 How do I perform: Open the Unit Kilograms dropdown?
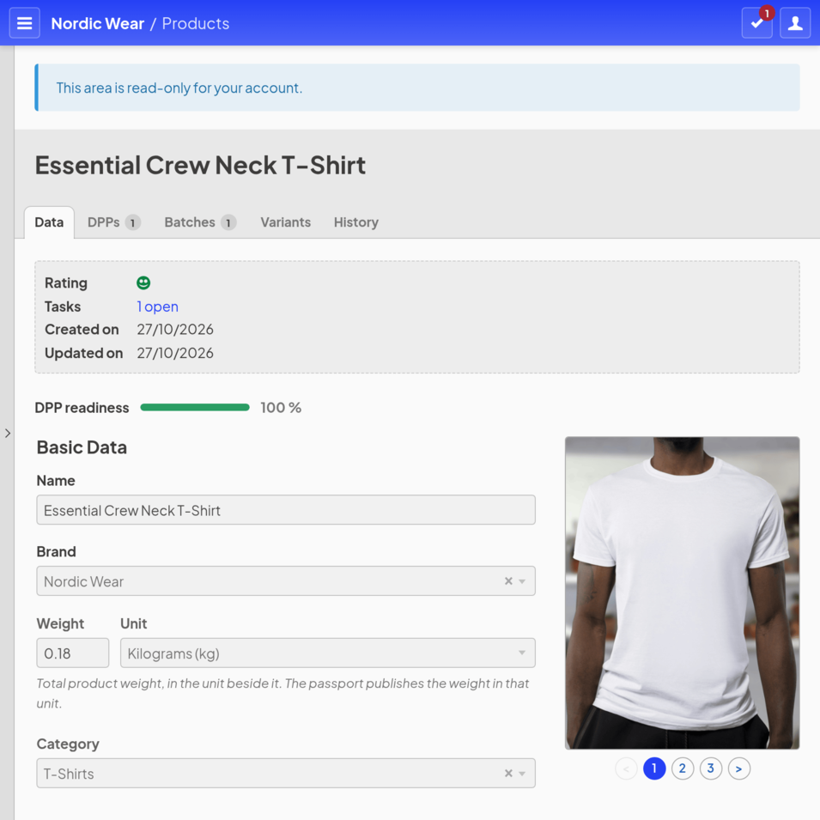coord(328,653)
